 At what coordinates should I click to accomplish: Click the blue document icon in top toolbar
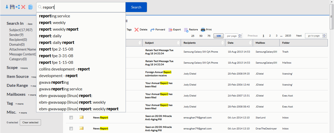click(31, 7)
